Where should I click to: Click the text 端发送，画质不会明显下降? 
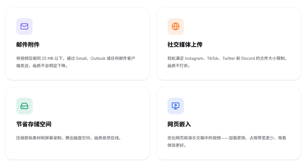tap(42, 66)
